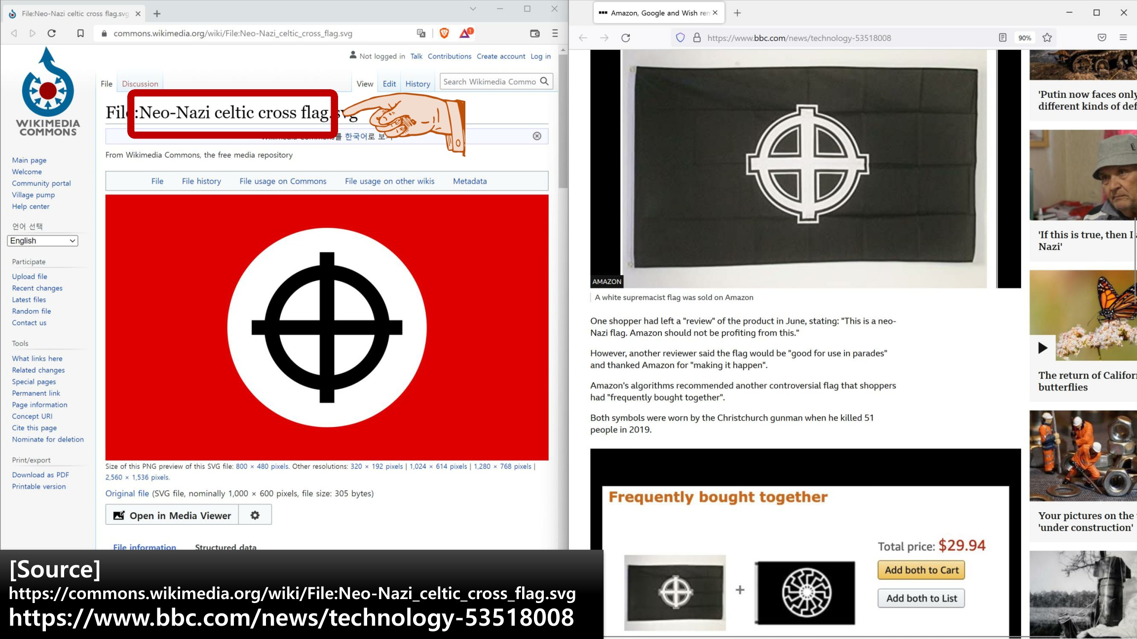Screen dimensions: 1137x639
Task: Click the black flag Amazon image
Action: 805,169
